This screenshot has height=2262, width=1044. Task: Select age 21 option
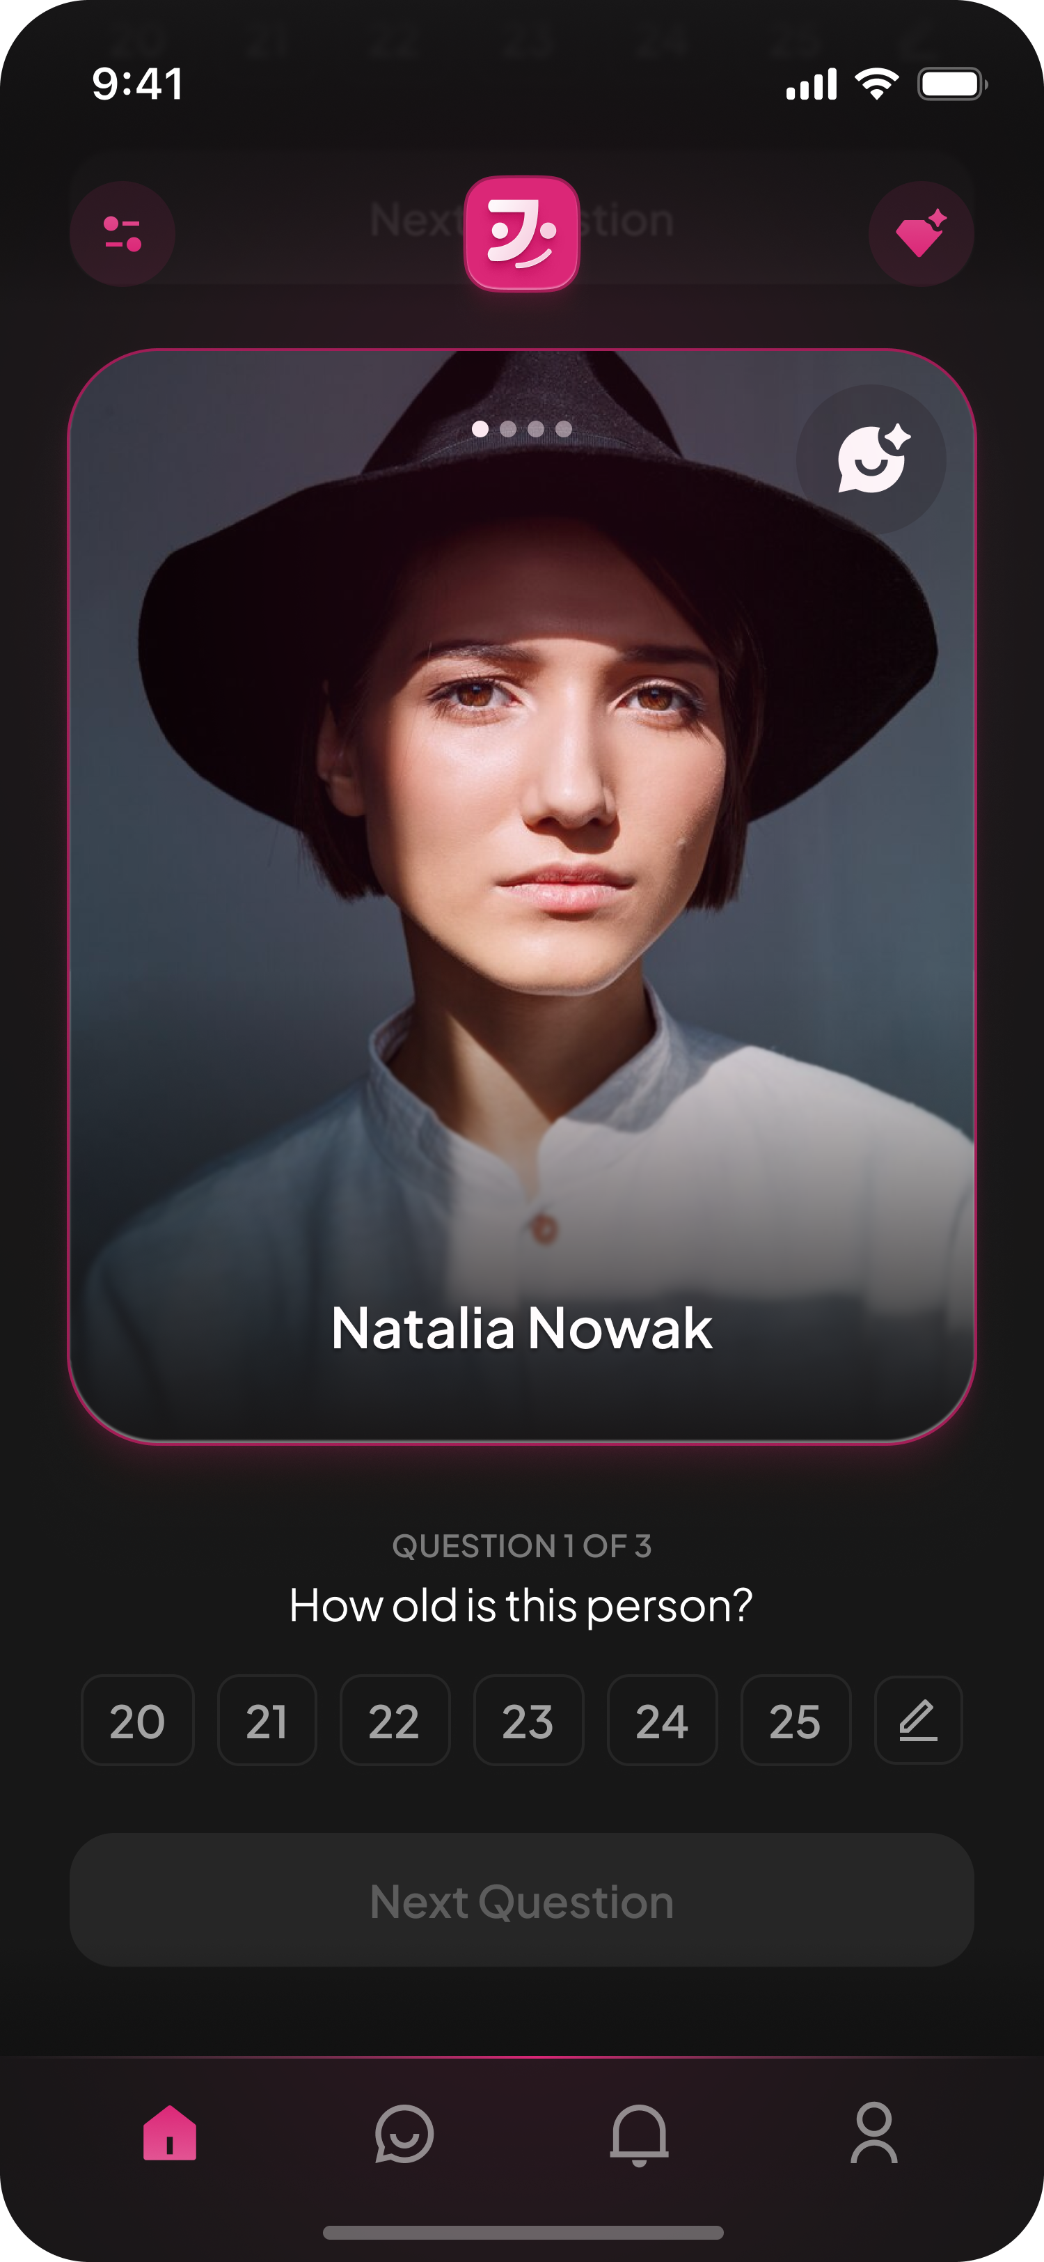(267, 1719)
